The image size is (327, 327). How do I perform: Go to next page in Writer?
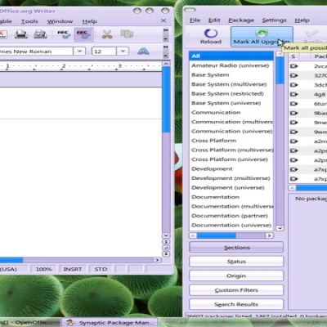(x=166, y=253)
